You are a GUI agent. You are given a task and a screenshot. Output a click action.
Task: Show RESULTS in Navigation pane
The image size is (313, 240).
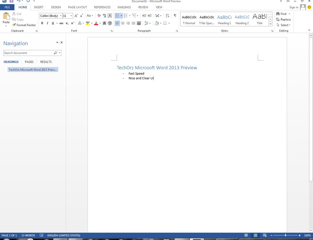46,62
